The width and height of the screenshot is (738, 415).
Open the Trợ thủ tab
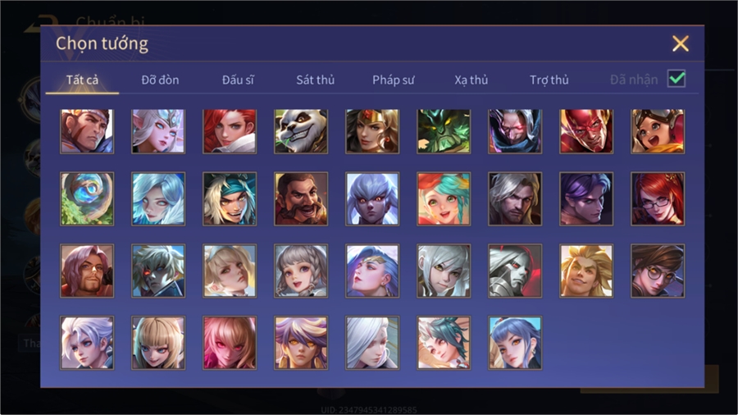[549, 80]
